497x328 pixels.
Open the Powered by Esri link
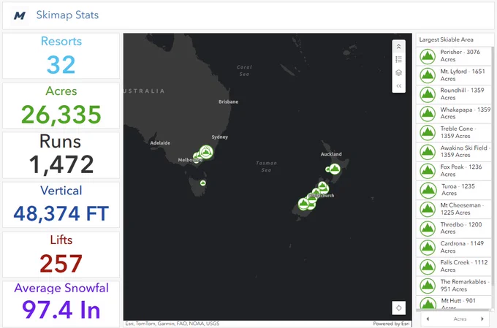pos(391,324)
